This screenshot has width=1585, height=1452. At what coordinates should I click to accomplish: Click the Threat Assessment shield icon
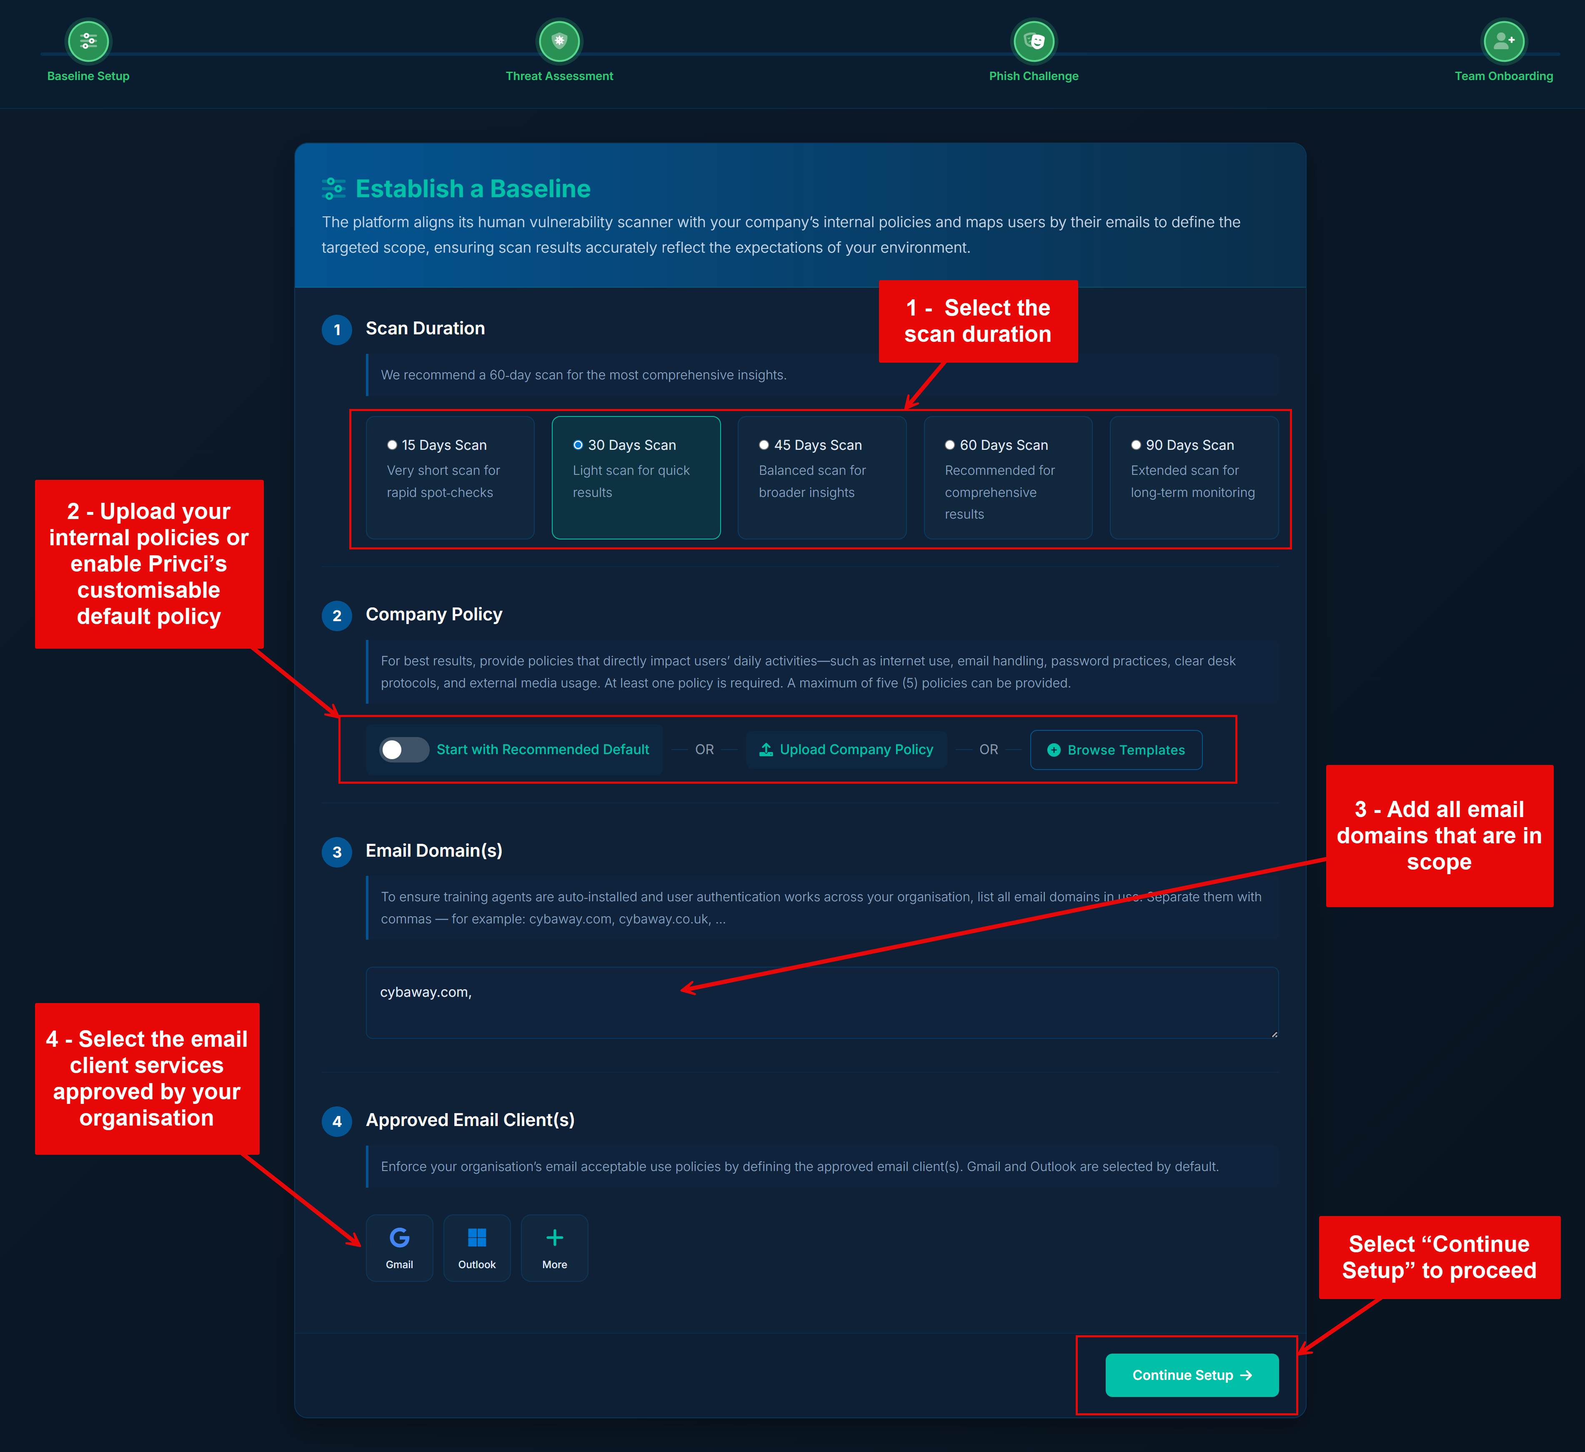click(559, 41)
